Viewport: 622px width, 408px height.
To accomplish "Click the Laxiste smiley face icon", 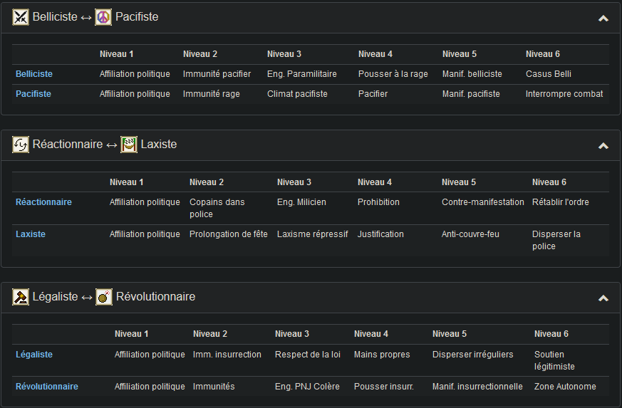I will (129, 145).
